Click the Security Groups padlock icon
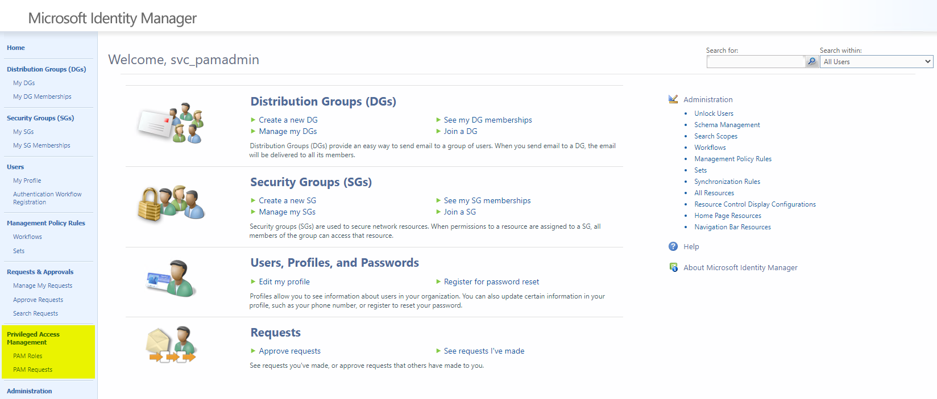937x399 pixels. [x=171, y=203]
